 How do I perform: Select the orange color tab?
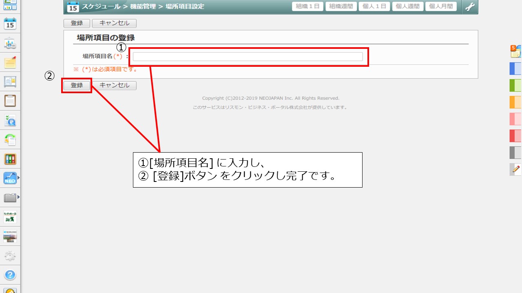pyautogui.click(x=515, y=102)
